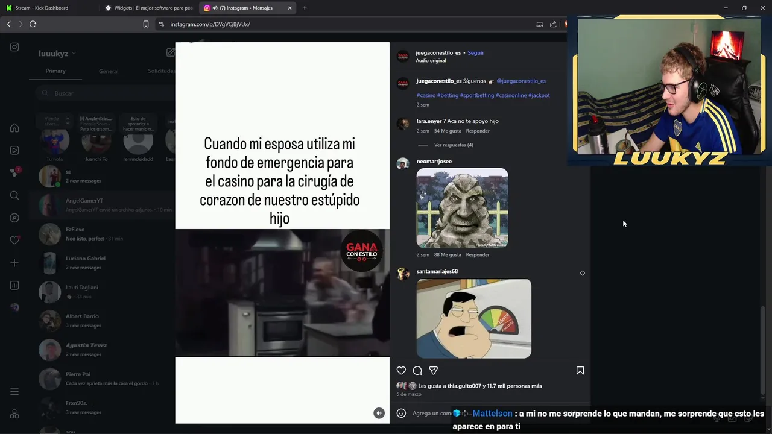The image size is (772, 434).
Task: Open a new browser tab
Action: [x=305, y=8]
